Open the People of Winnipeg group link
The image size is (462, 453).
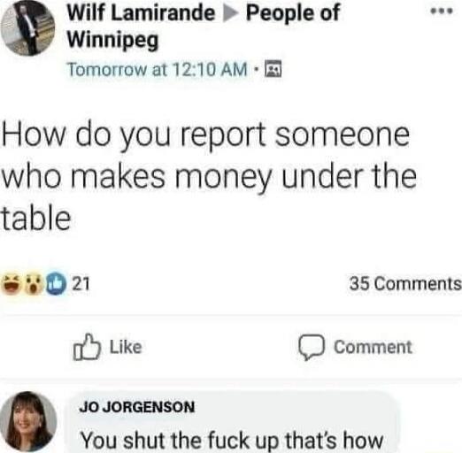[204, 26]
